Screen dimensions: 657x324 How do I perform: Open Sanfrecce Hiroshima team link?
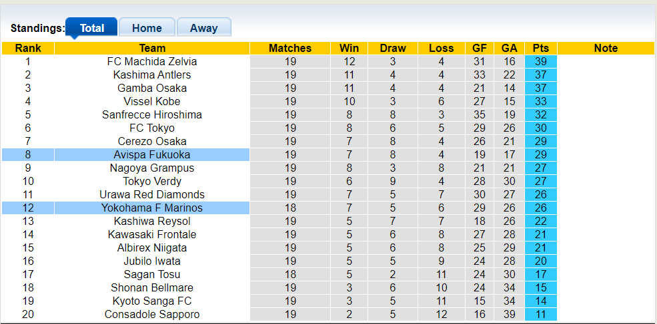click(x=152, y=114)
